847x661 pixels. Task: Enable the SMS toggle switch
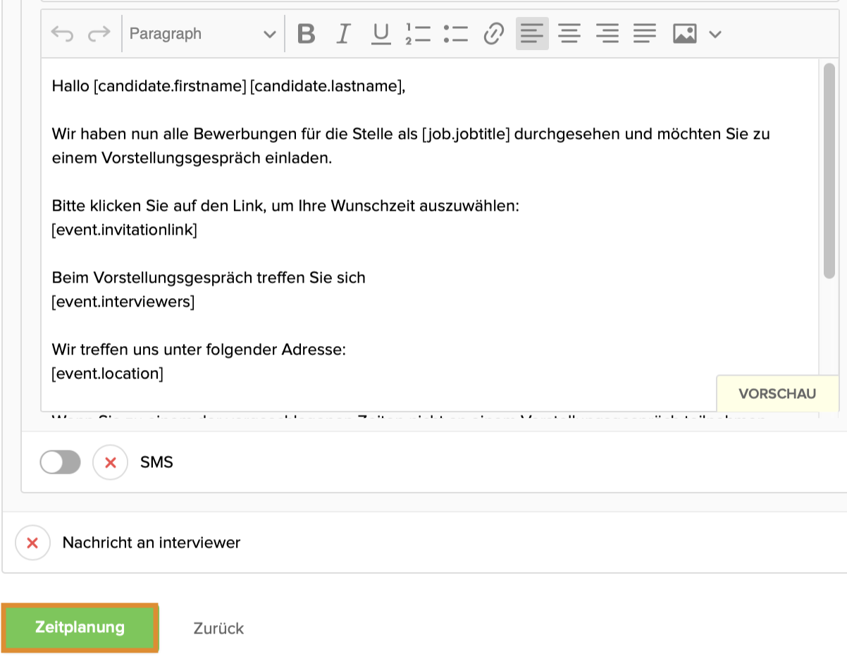[x=60, y=463]
